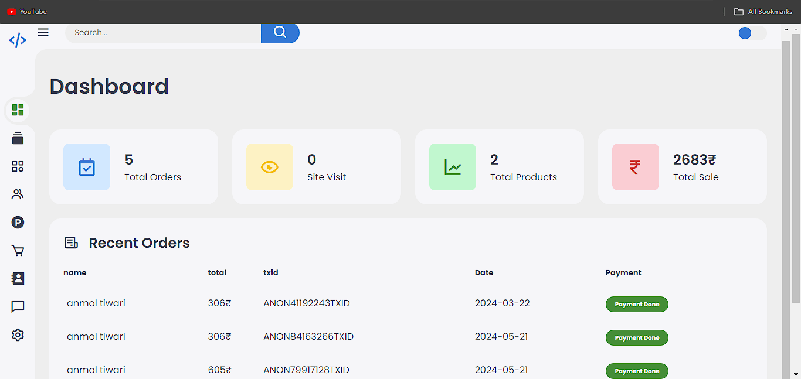Click the date 2024-03-22
801x379 pixels.
click(503, 303)
